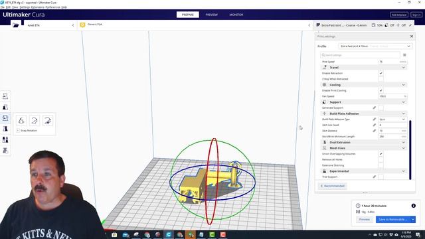Select the Scale tool in left toolbar

coord(5,107)
